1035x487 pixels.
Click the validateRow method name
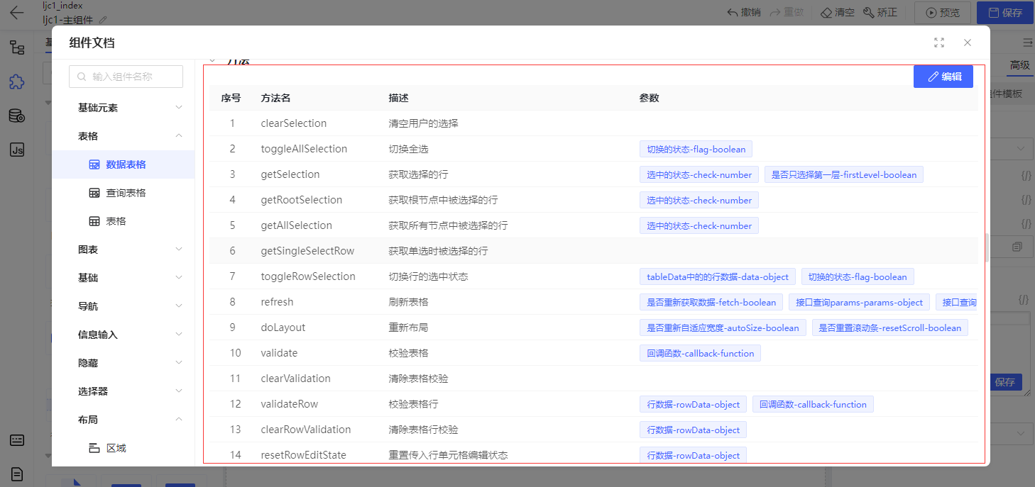[290, 404]
